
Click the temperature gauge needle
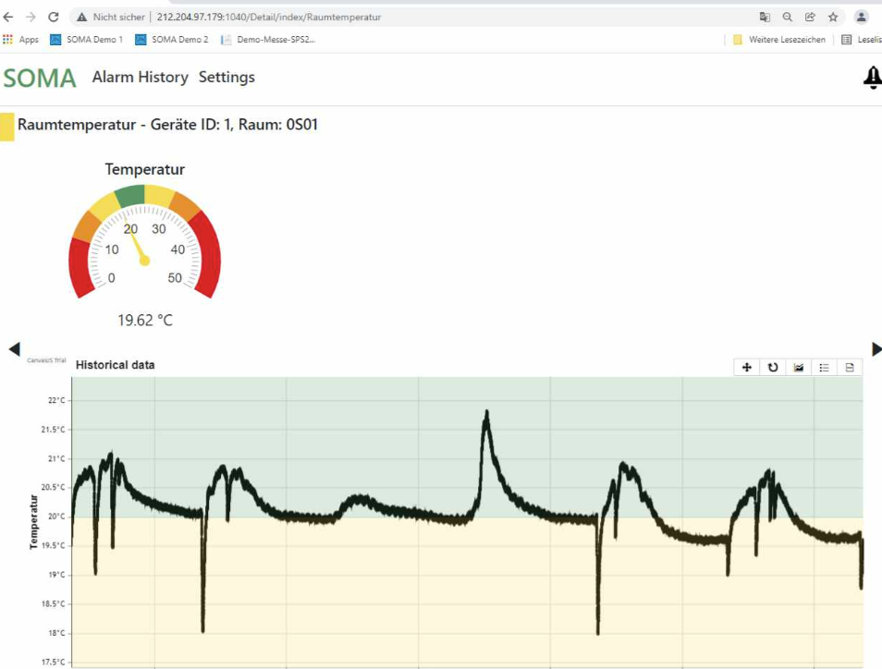pos(136,244)
